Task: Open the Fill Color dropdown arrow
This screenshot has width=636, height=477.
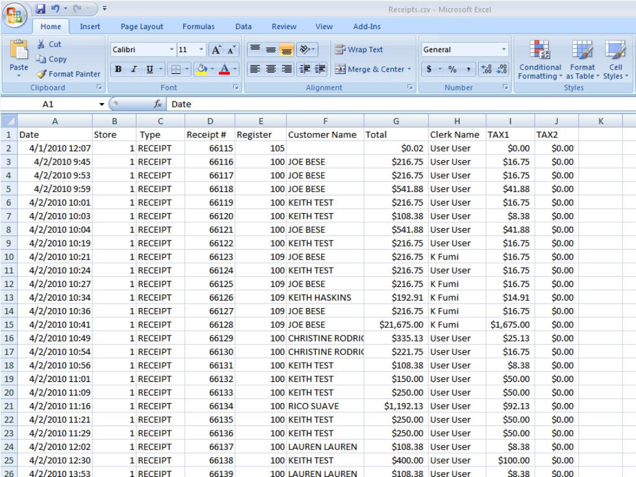Action: tap(212, 70)
